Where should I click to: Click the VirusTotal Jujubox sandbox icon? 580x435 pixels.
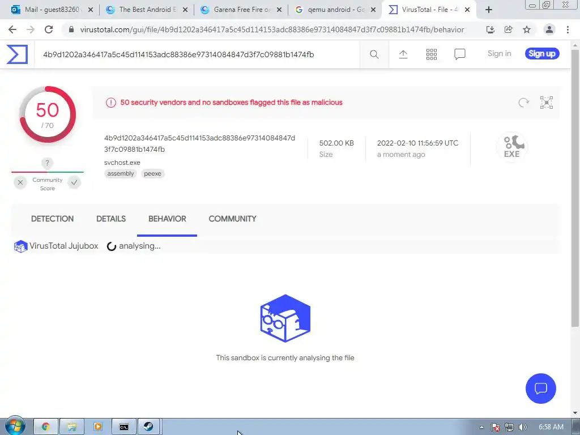pos(21,246)
